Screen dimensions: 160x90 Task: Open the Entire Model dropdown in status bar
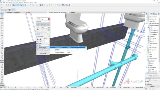73,87
